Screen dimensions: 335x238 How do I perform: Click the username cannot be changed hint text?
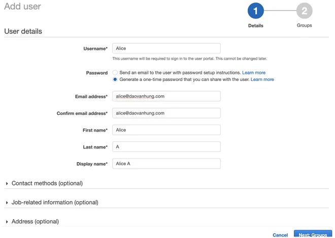189,59
